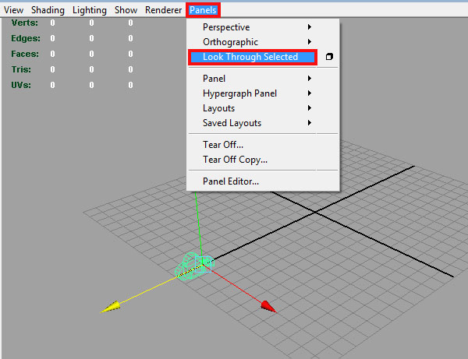Open the Lighting menu
The height and width of the screenshot is (359, 468).
tap(89, 10)
